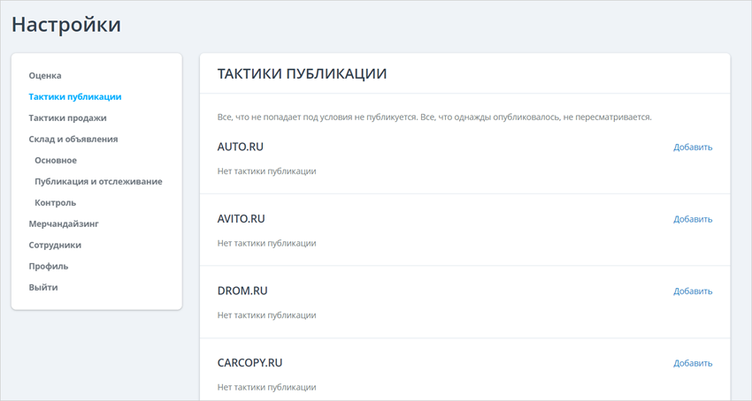Click Добавить for DROM.RU
752x401 pixels.
pyautogui.click(x=693, y=291)
